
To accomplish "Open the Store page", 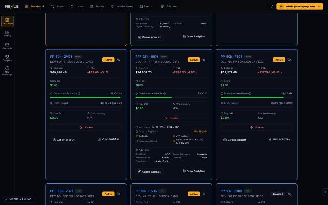I will pyautogui.click(x=57, y=7).
